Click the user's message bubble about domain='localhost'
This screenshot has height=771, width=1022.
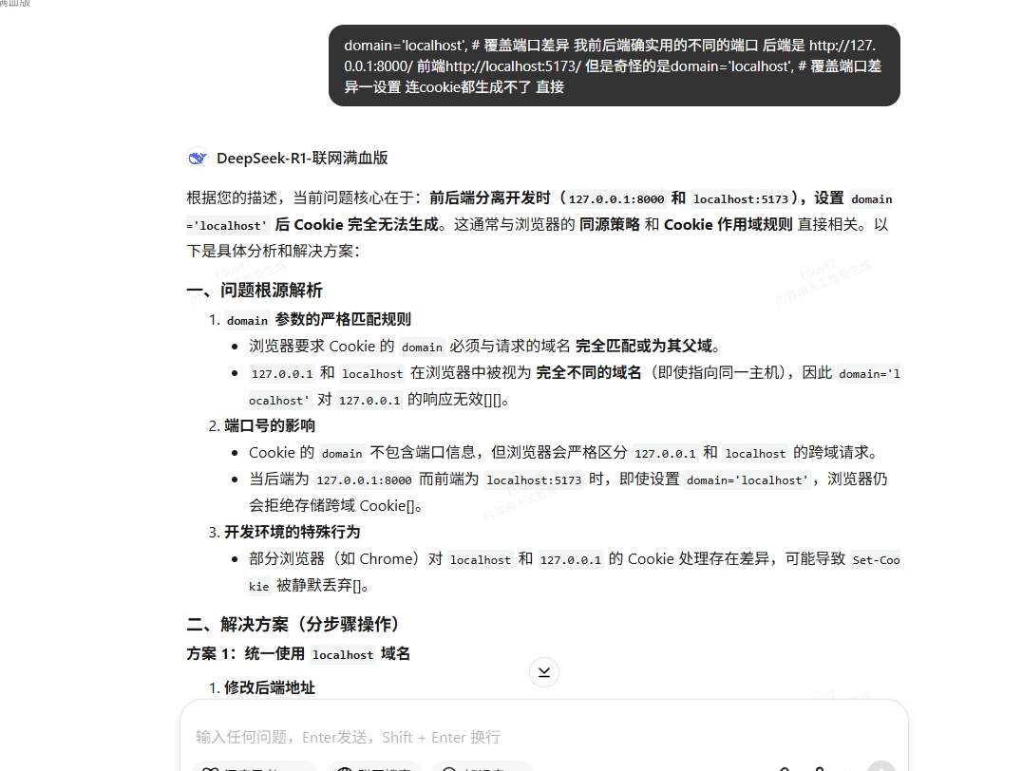tap(614, 66)
